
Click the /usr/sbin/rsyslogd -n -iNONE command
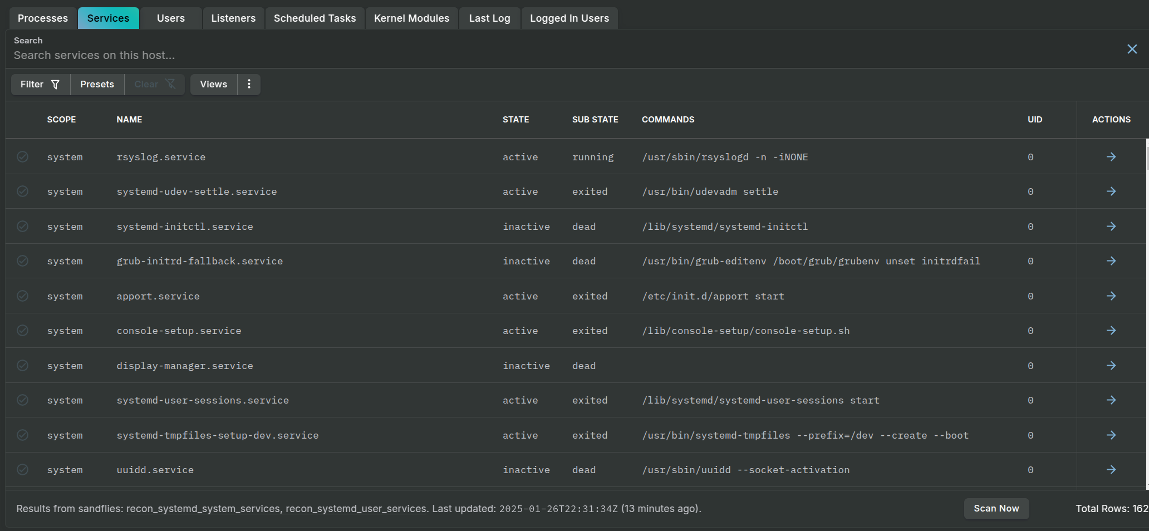tap(725, 157)
